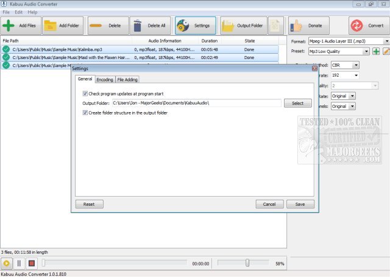Click the Play button in the player

[7, 264]
